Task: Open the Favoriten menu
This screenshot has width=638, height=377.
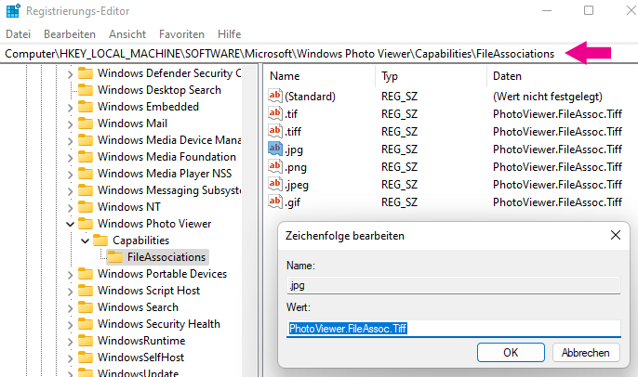Action: pos(181,33)
